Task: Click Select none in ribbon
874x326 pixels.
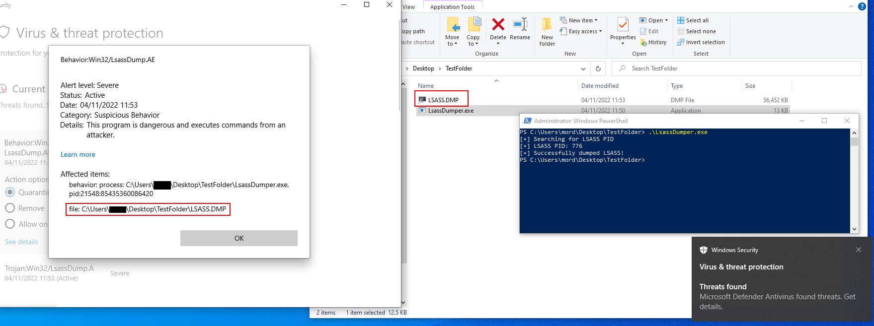Action: pos(697,31)
